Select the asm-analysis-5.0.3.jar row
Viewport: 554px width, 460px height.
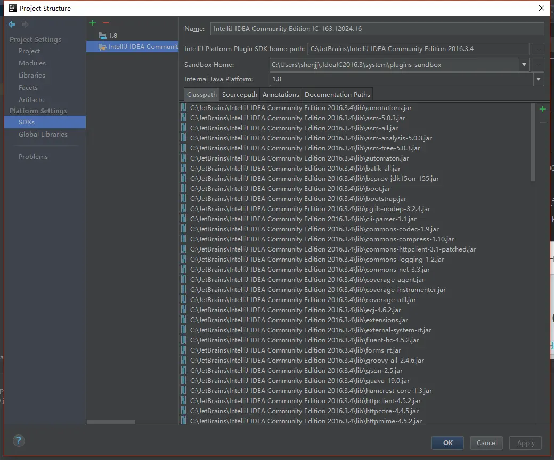coord(355,138)
